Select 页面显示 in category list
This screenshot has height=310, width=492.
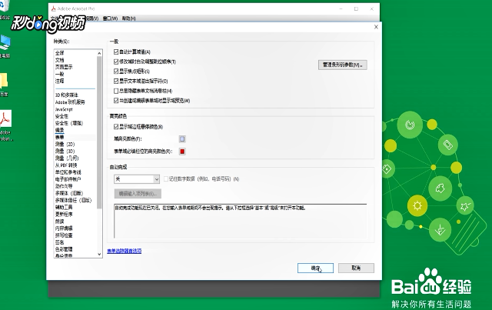pyautogui.click(x=64, y=67)
